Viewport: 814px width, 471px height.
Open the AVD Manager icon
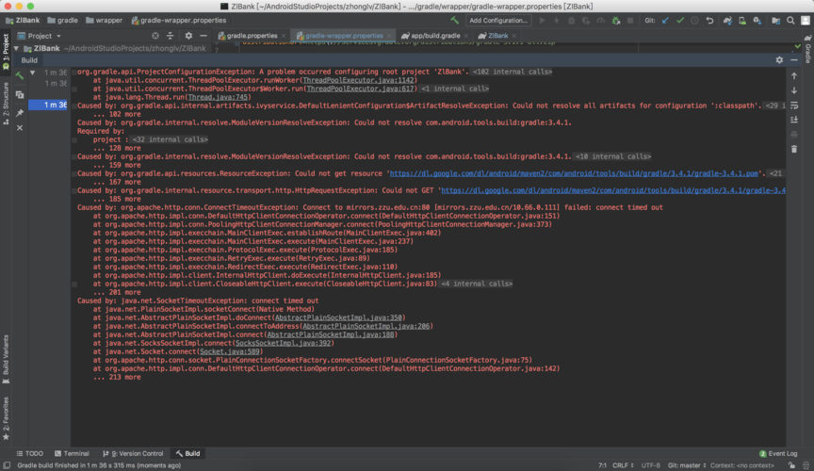coord(742,20)
